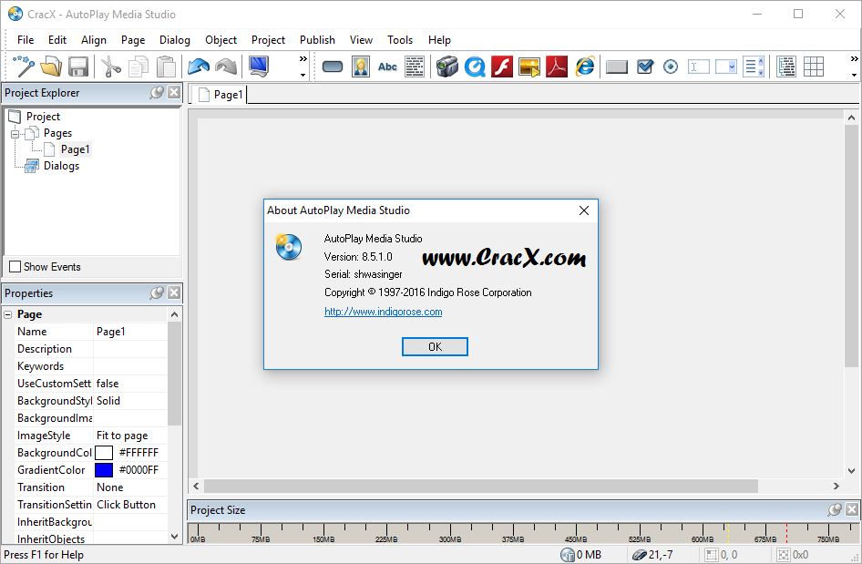
Task: Select Page1 in the Project Explorer tree
Action: click(76, 149)
